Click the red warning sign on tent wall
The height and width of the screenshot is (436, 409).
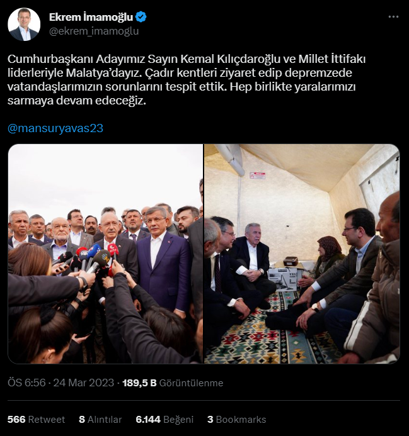click(257, 176)
